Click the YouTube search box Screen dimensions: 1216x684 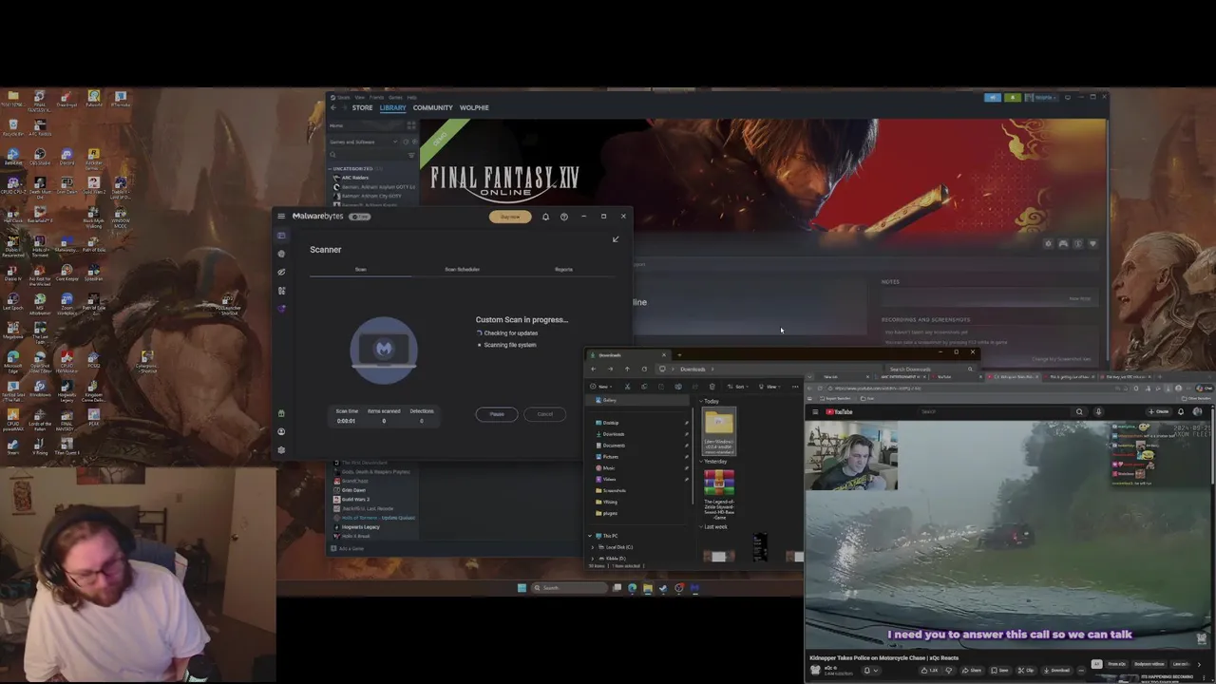[x=993, y=412]
